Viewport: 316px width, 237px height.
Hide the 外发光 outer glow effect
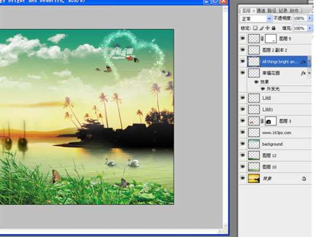[x=263, y=89]
